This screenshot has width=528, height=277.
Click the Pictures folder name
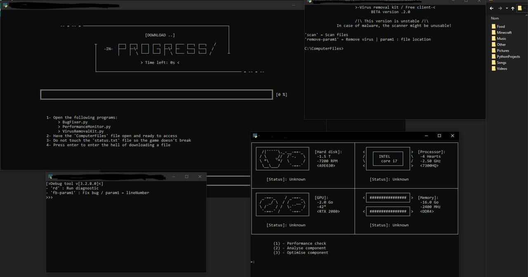503,51
